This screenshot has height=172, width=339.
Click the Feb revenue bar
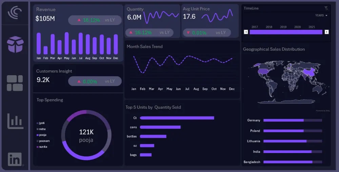tap(46, 50)
